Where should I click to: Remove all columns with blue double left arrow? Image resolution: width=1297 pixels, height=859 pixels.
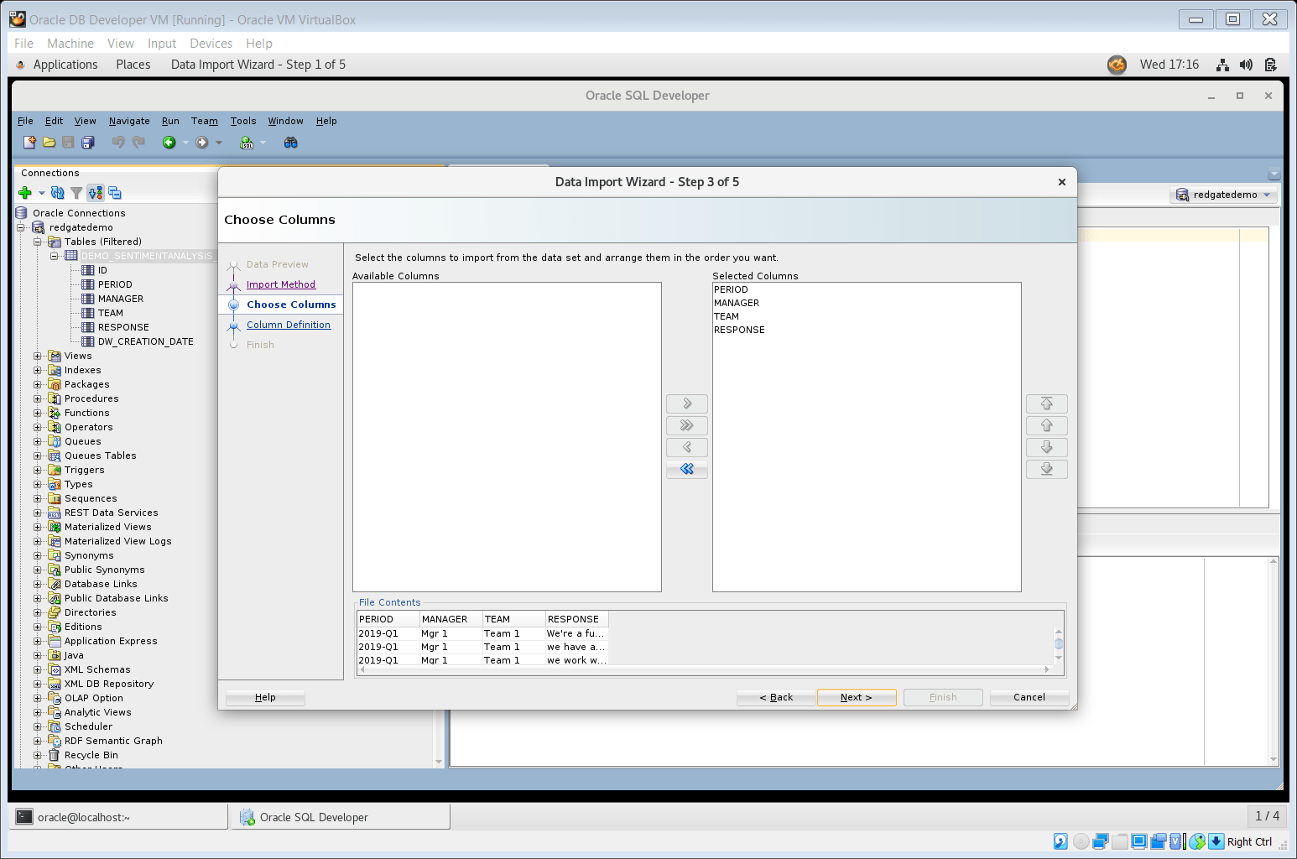(687, 469)
